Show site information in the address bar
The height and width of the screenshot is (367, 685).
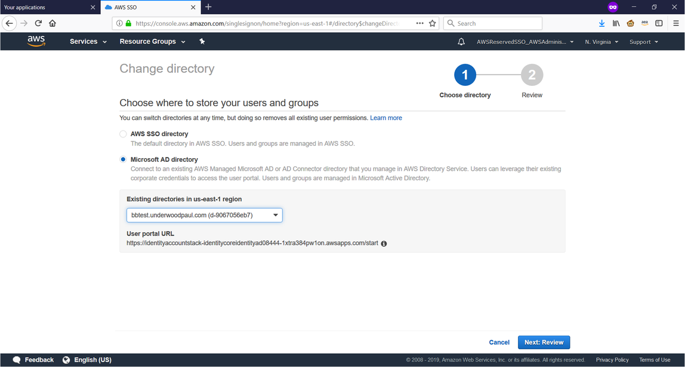point(120,24)
